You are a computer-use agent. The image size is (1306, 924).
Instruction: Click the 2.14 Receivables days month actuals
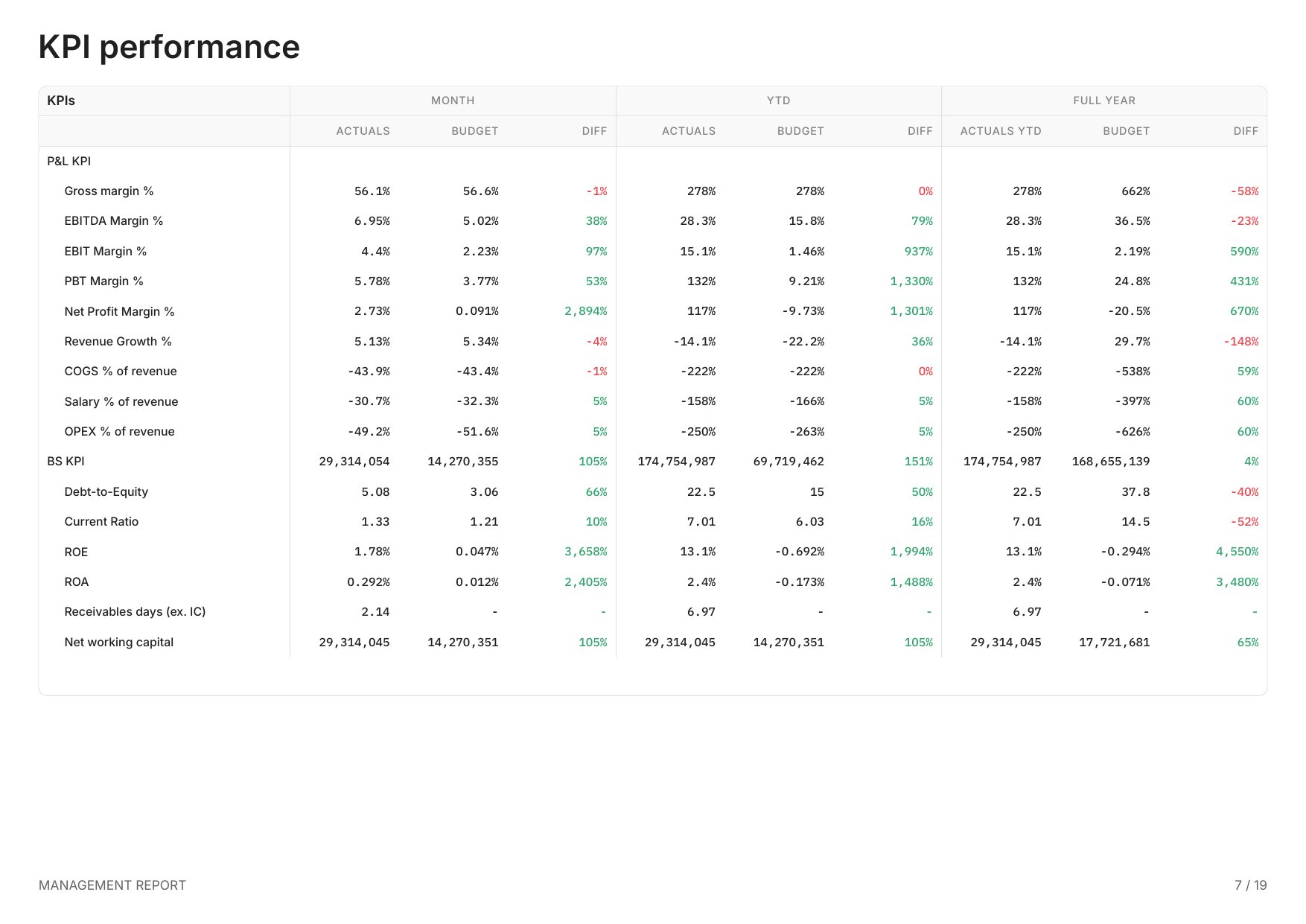[x=376, y=612]
